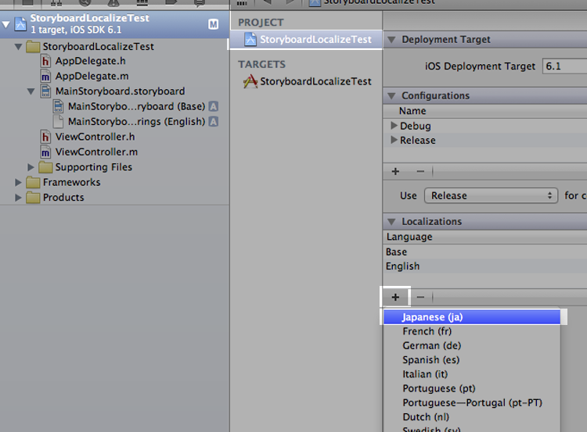Expand the Products folder

point(18,198)
